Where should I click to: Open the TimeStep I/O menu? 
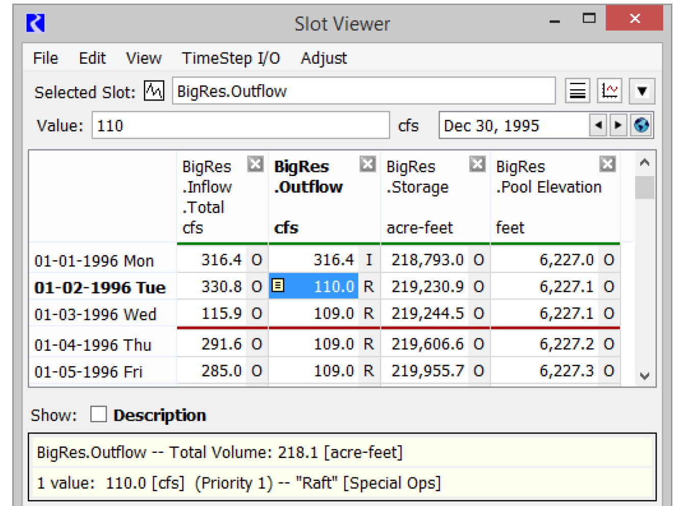(x=231, y=58)
